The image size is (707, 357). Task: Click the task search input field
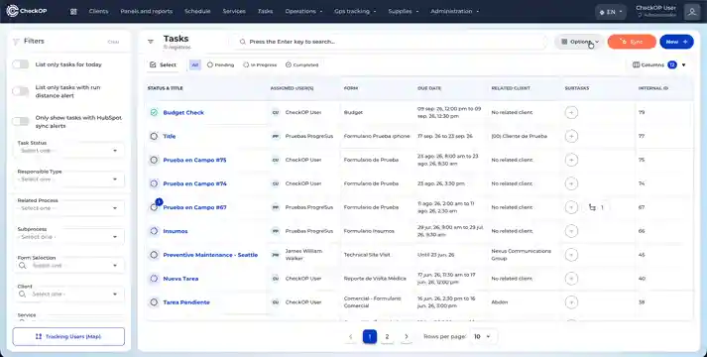(x=390, y=42)
